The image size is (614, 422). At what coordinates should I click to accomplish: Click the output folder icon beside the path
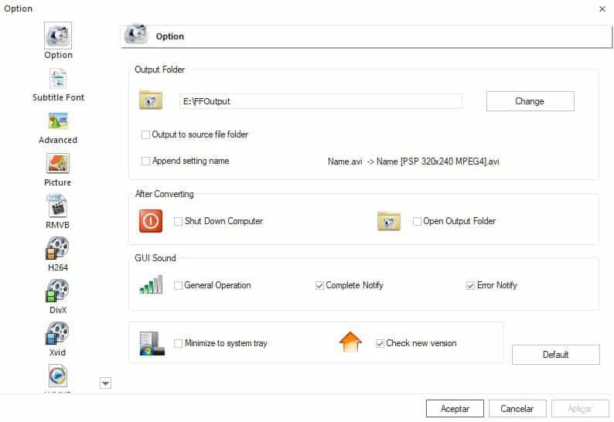point(151,100)
